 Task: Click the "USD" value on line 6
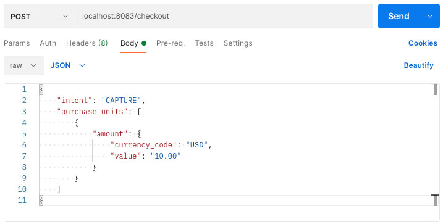tap(197, 145)
